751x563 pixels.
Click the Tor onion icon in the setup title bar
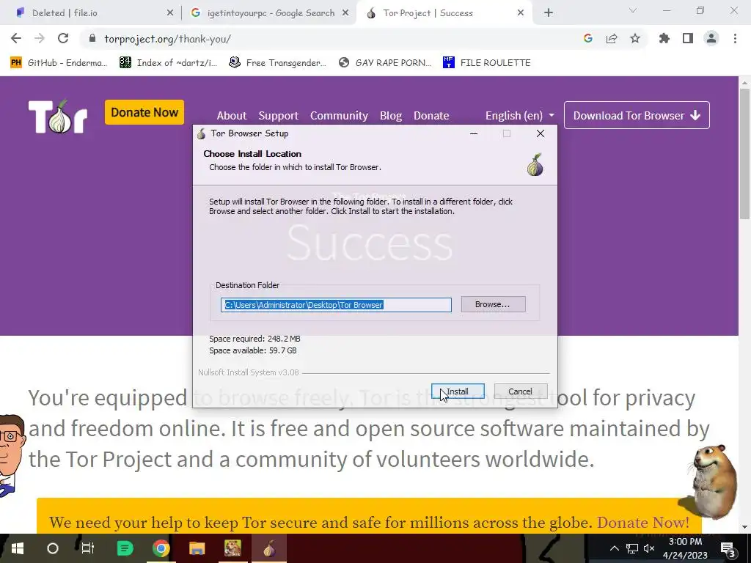pos(202,133)
